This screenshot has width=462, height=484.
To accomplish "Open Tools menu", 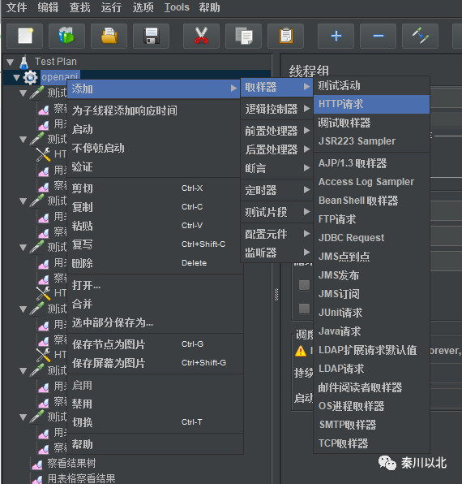I will [177, 7].
